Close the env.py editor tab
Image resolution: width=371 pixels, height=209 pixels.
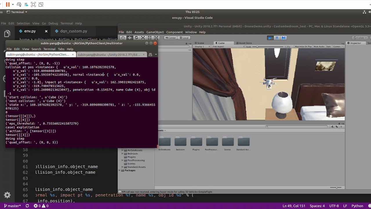coord(46,31)
